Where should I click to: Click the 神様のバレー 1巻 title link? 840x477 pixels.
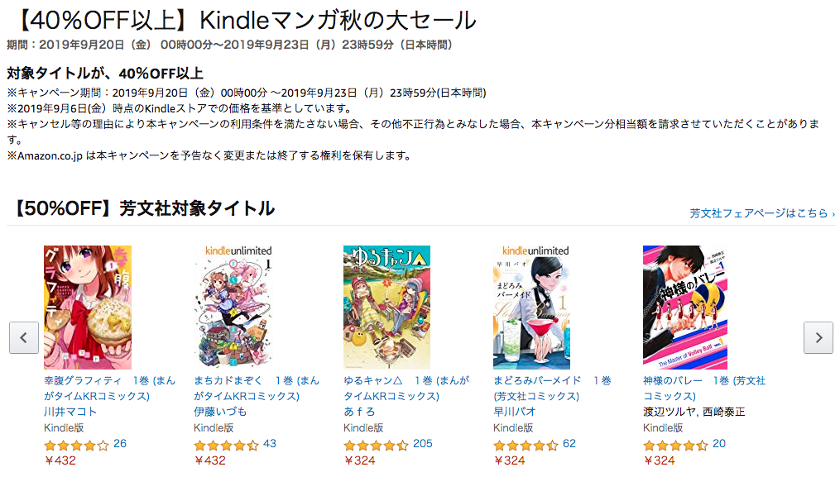(x=704, y=389)
